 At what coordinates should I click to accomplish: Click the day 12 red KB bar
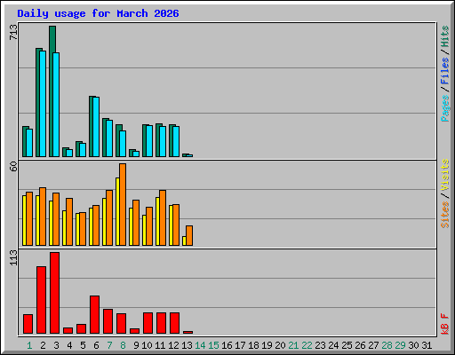[x=174, y=323]
